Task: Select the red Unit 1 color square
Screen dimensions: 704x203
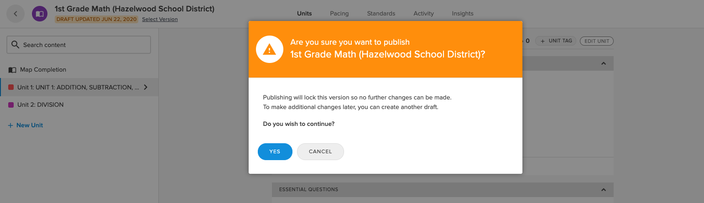Action: (11, 87)
